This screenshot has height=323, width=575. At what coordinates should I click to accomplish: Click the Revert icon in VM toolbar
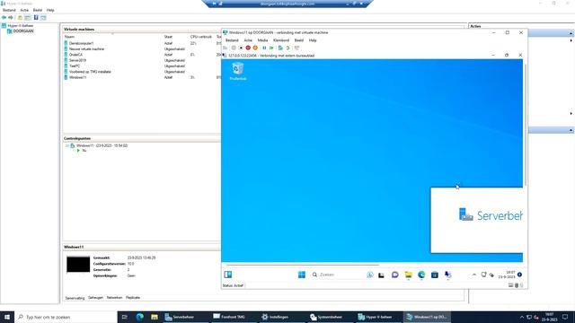287,48
